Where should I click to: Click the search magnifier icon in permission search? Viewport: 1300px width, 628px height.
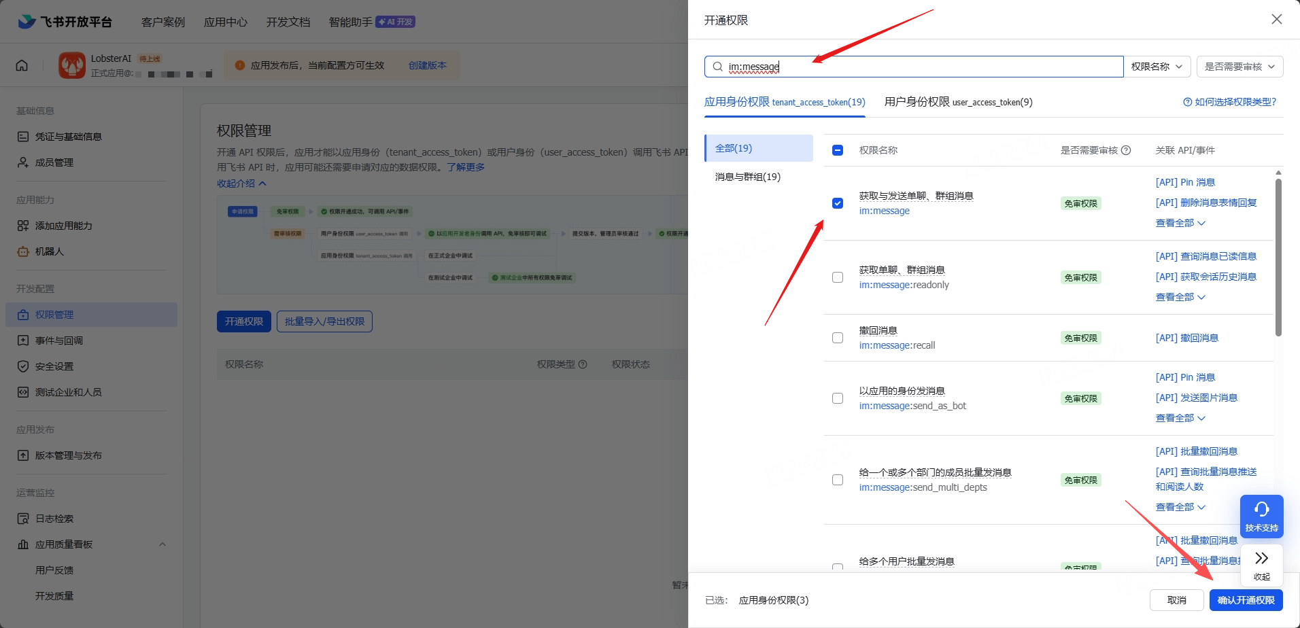pyautogui.click(x=717, y=67)
